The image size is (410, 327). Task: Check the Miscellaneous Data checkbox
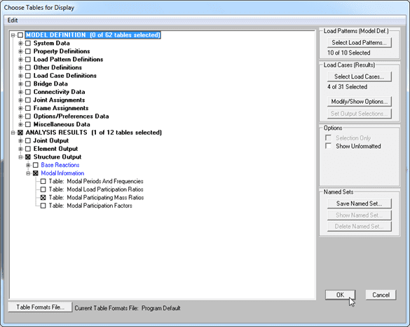click(x=28, y=124)
